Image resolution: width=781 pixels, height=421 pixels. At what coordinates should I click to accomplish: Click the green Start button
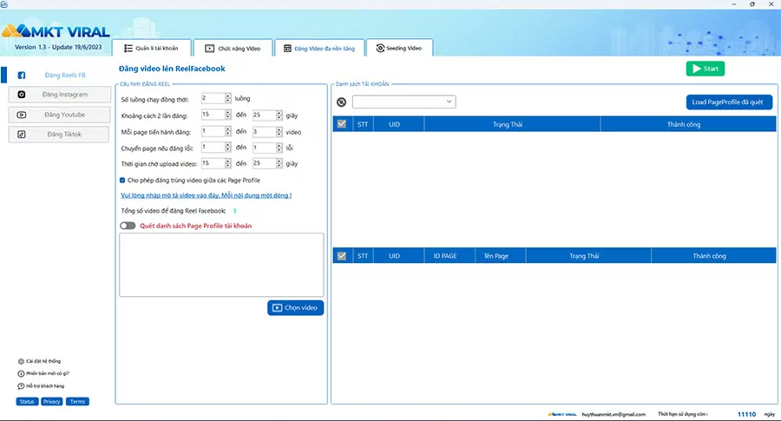click(706, 69)
